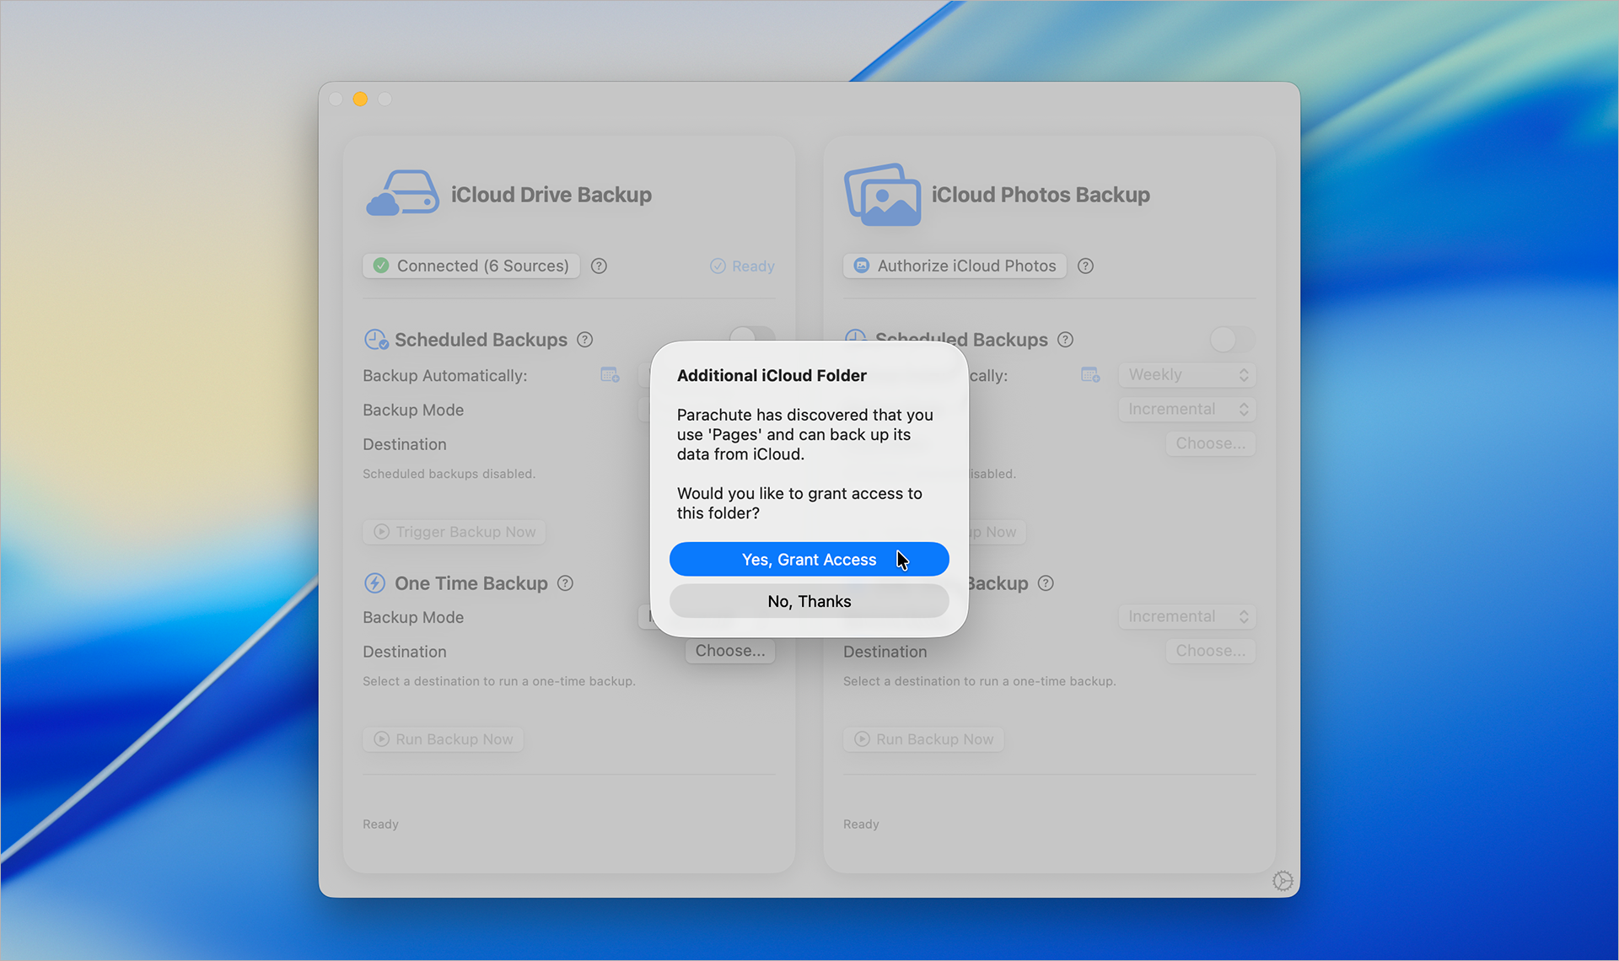Click 'Ready' status text at Photos panel bottom

(x=861, y=824)
